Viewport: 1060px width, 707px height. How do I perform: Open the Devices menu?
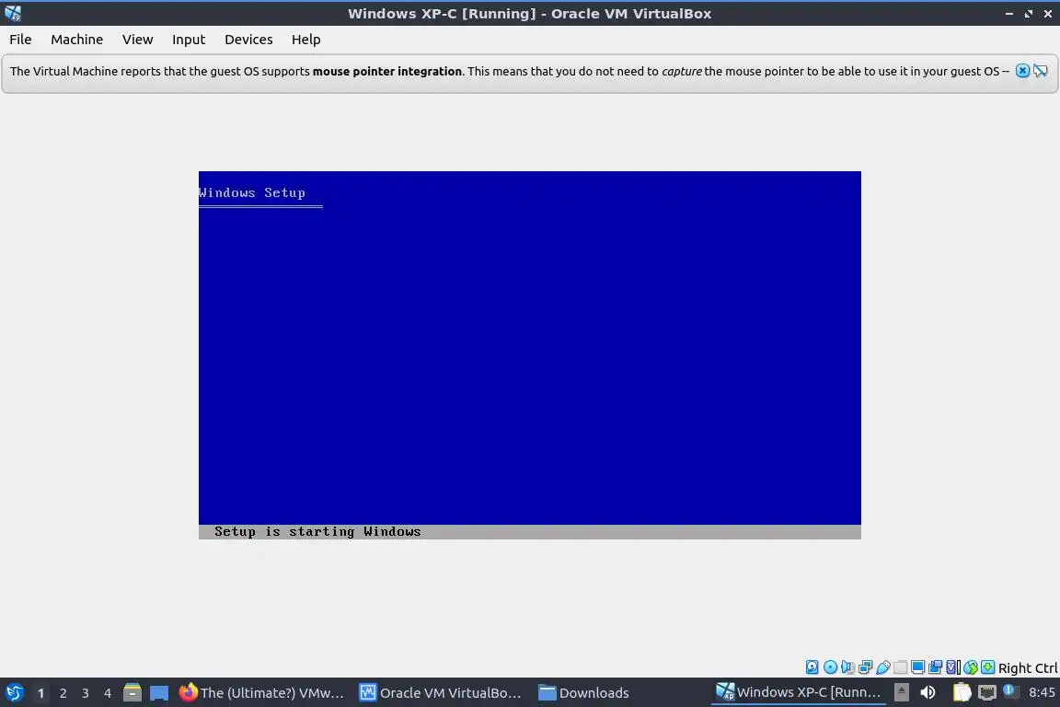(248, 40)
